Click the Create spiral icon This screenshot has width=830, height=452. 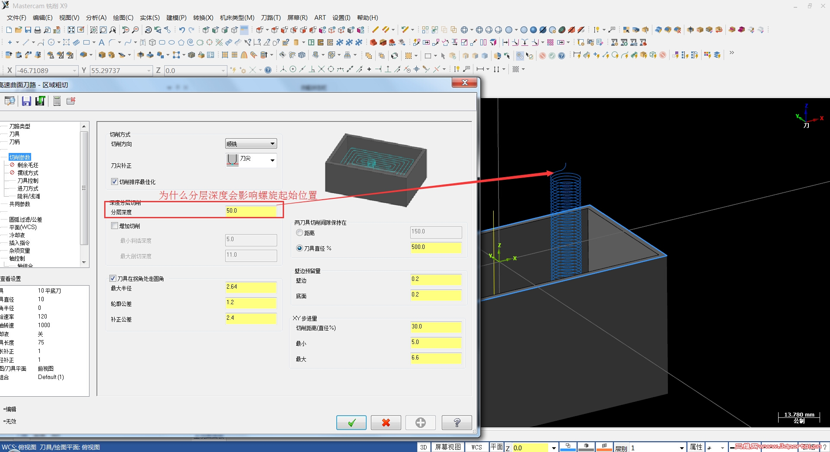click(191, 42)
